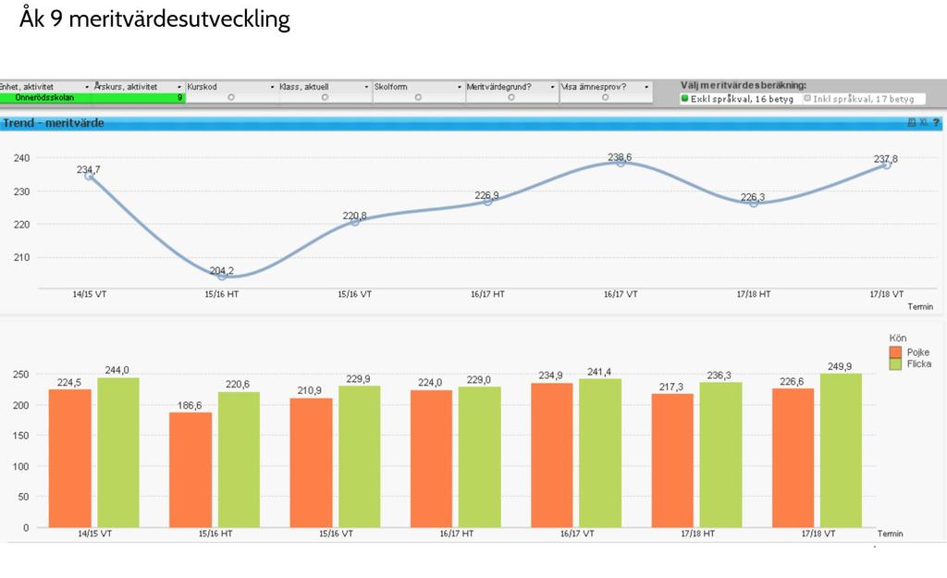Open Visa ämnesprov? filter dropdown arrow

click(x=646, y=87)
